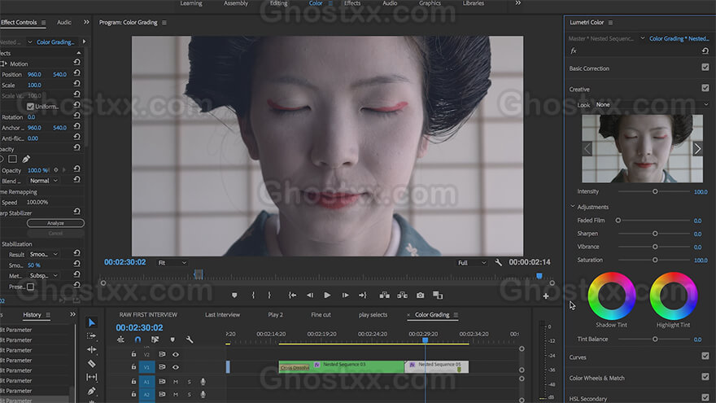Screen dimensions: 716x403
Task: Reset the Position parameter
Action: tap(76, 73)
